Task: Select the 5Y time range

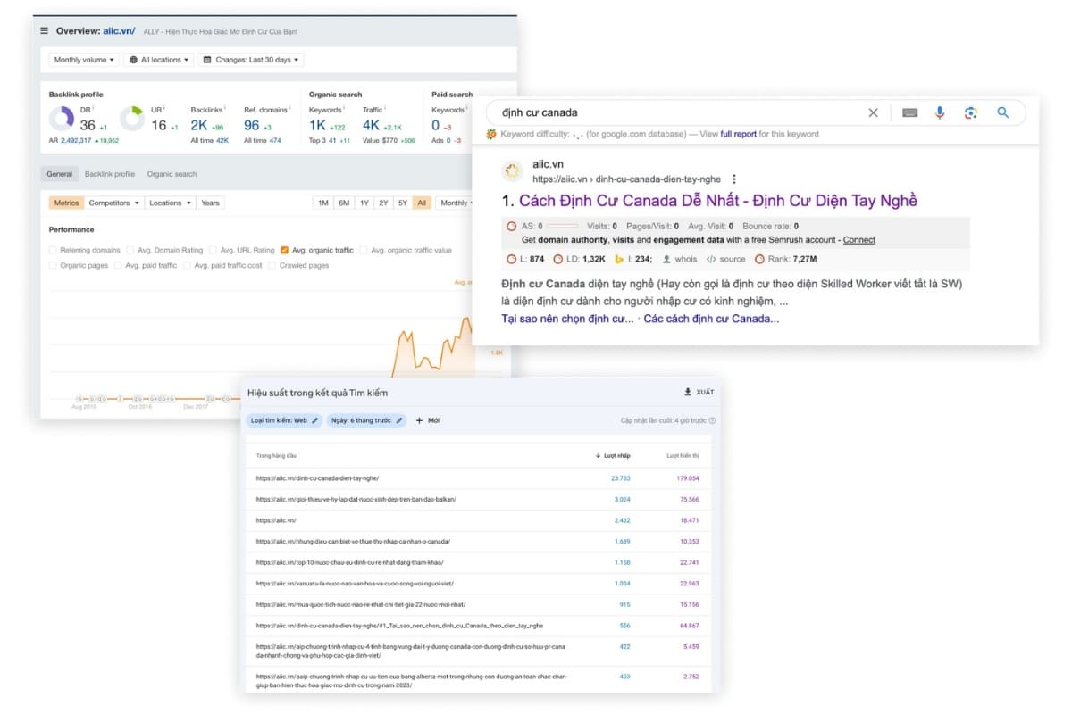Action: click(x=403, y=203)
